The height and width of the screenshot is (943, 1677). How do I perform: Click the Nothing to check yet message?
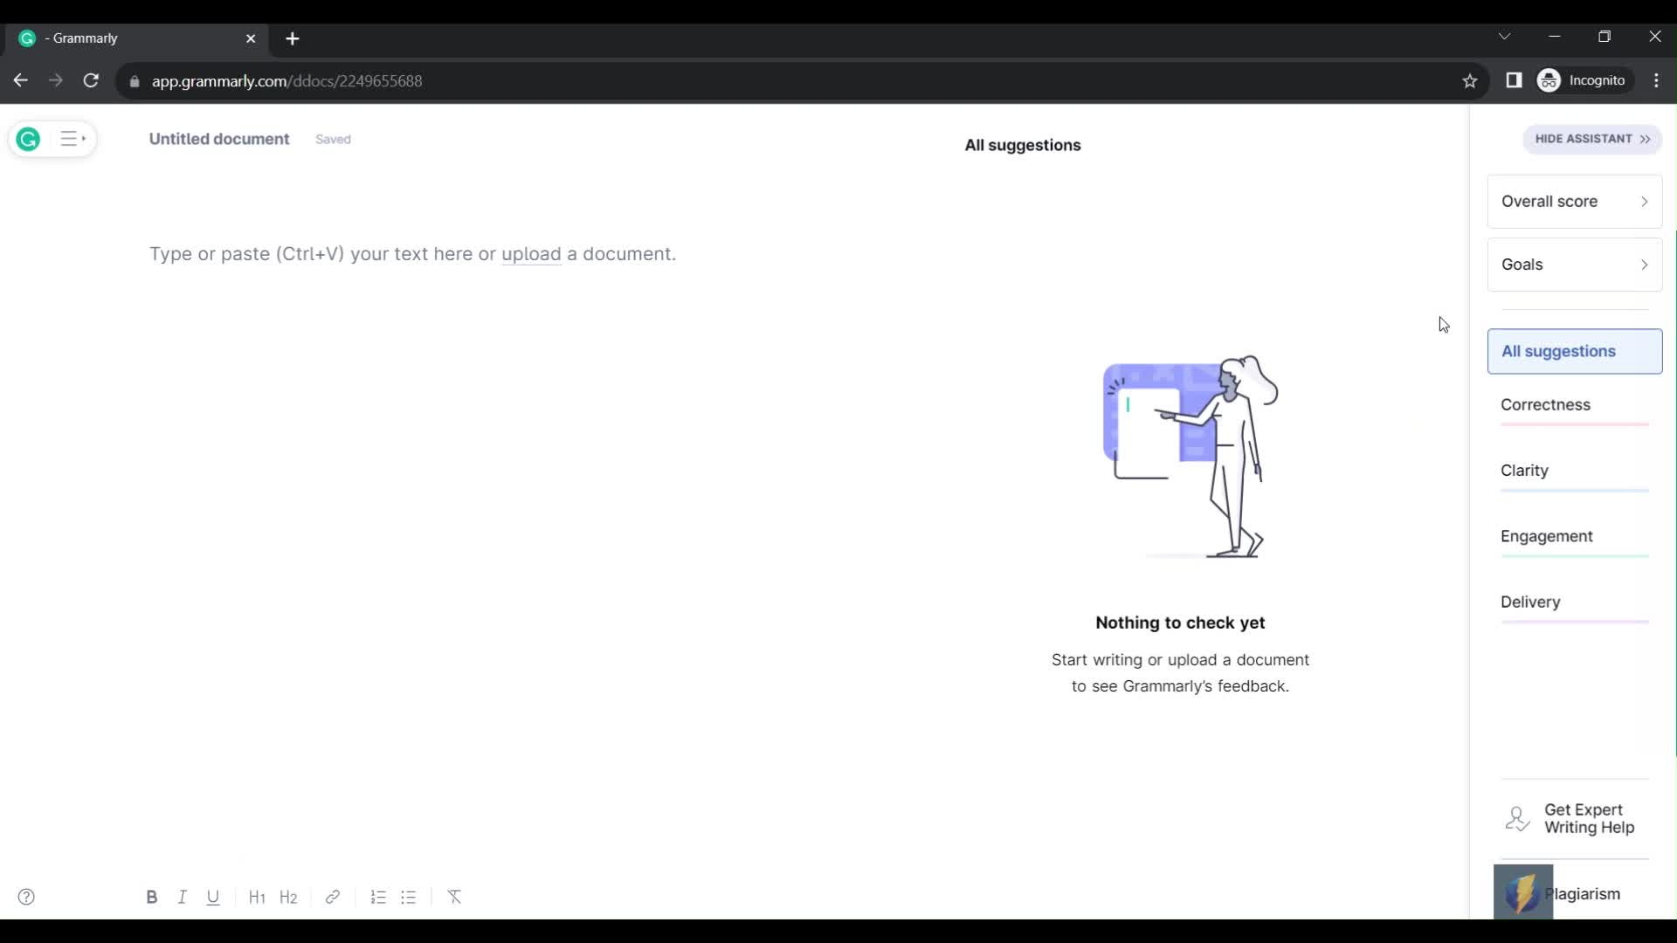pyautogui.click(x=1180, y=623)
